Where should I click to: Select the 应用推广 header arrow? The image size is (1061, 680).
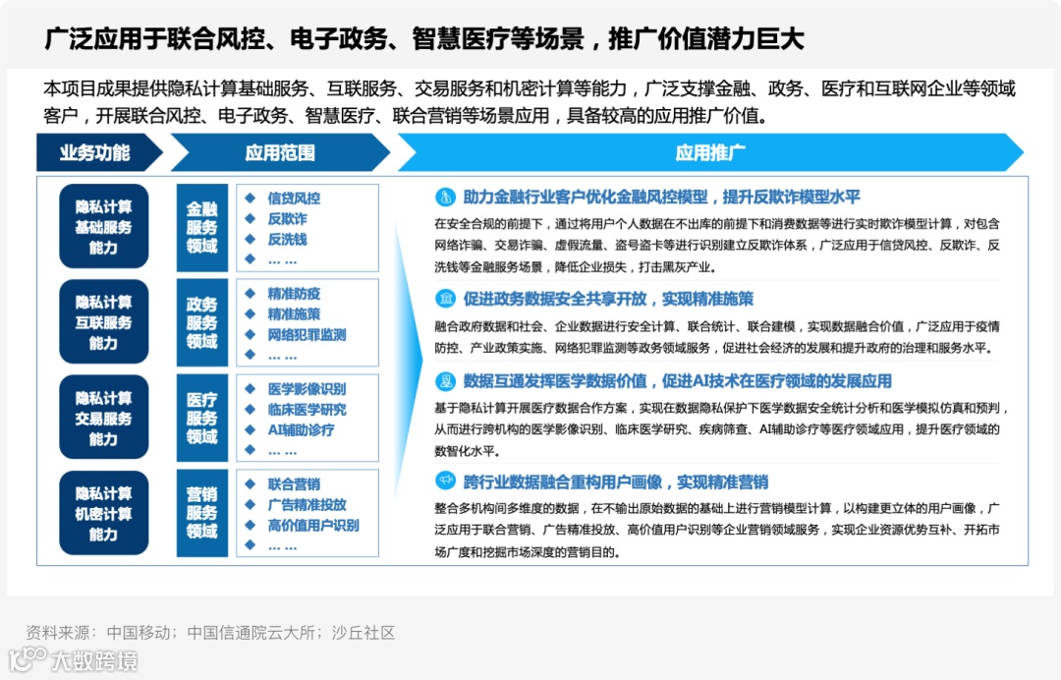(x=710, y=152)
